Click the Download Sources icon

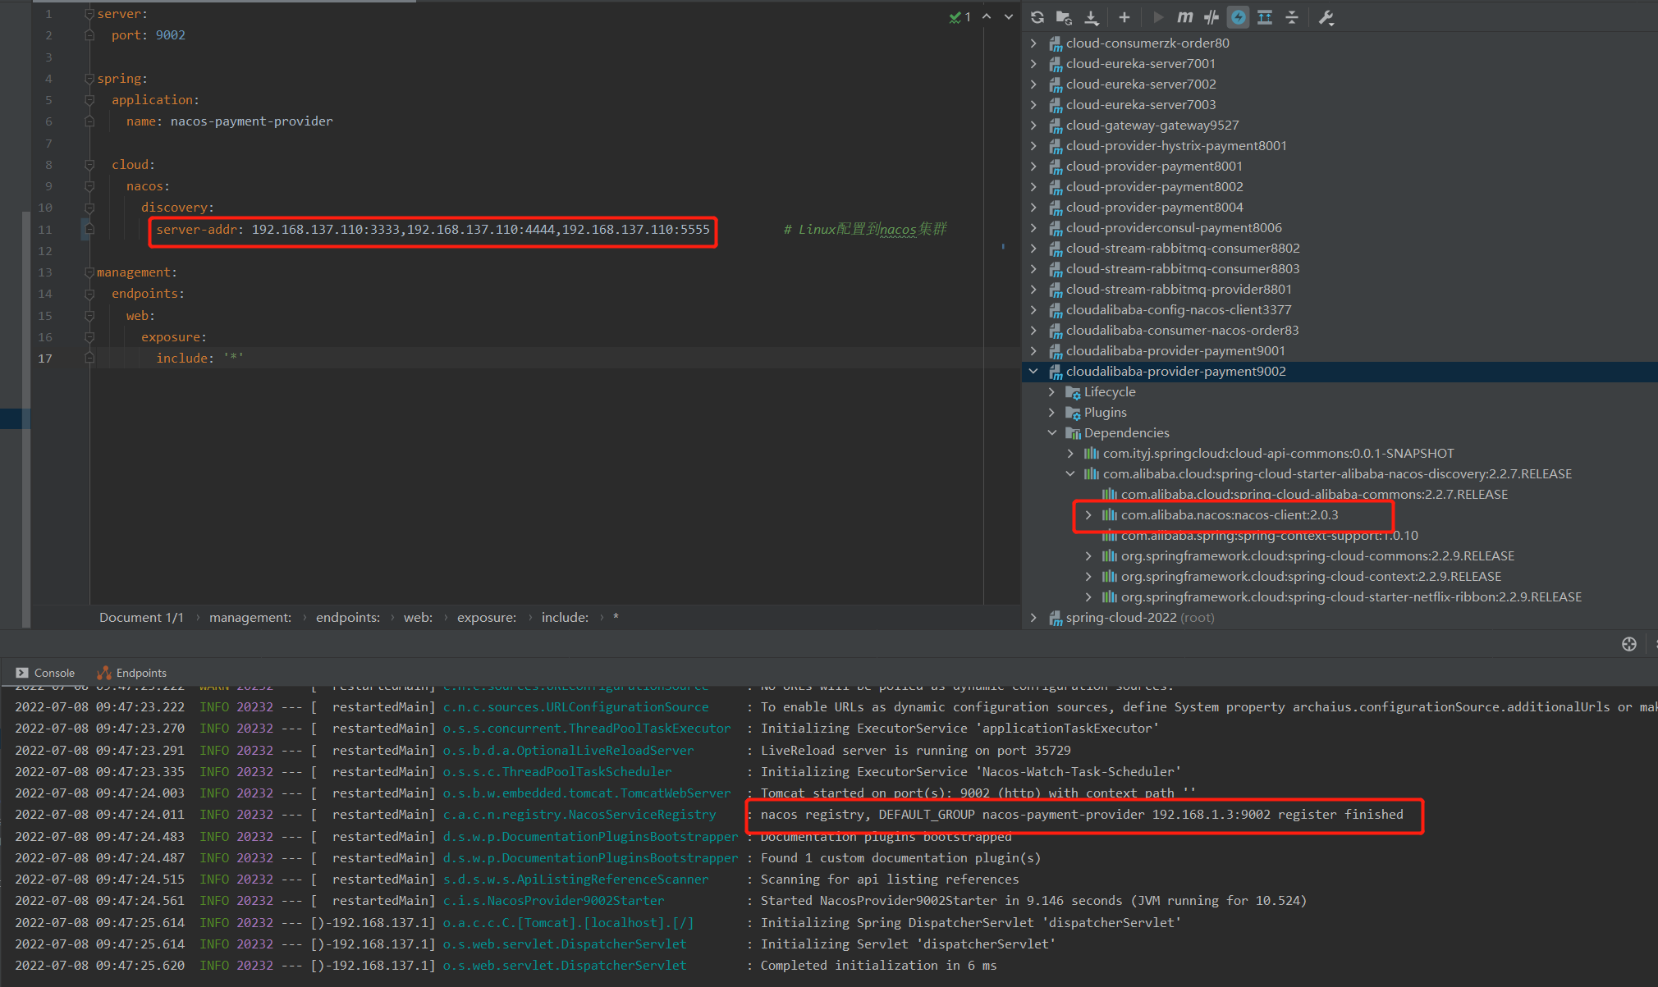1091,17
